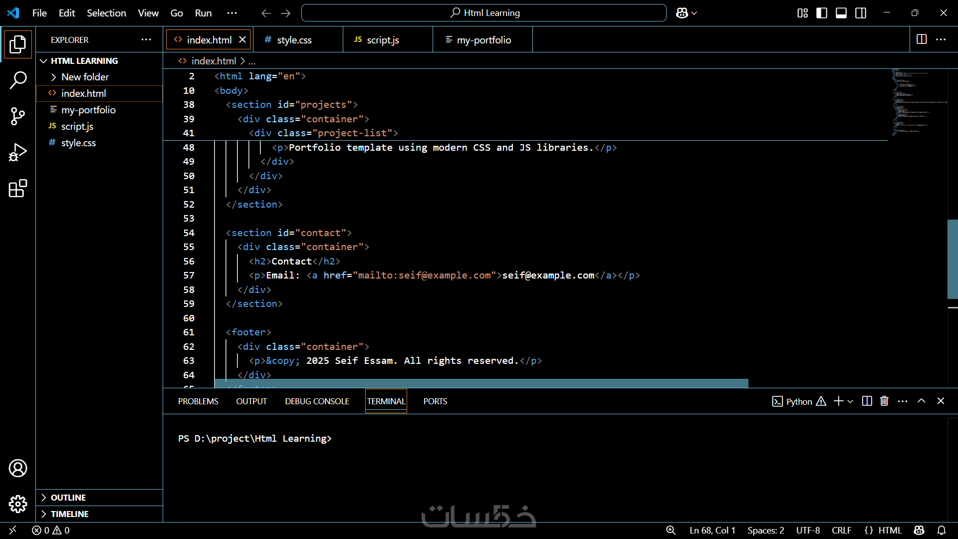Change indentation via Spaces: 2

765,531
